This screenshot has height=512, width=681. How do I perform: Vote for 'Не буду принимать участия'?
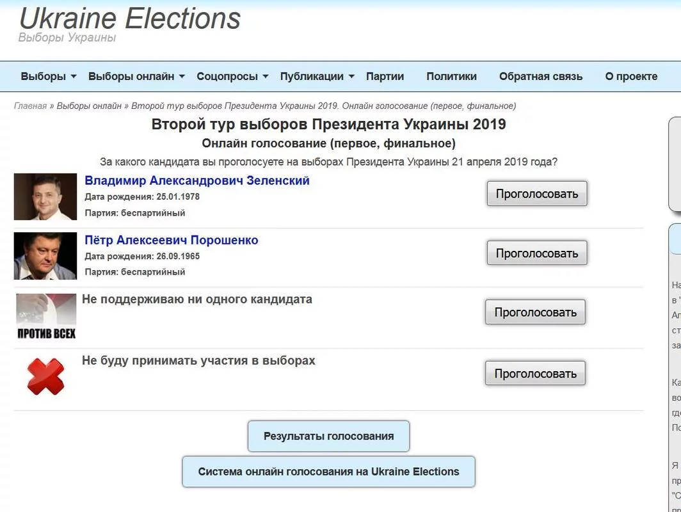coord(535,374)
